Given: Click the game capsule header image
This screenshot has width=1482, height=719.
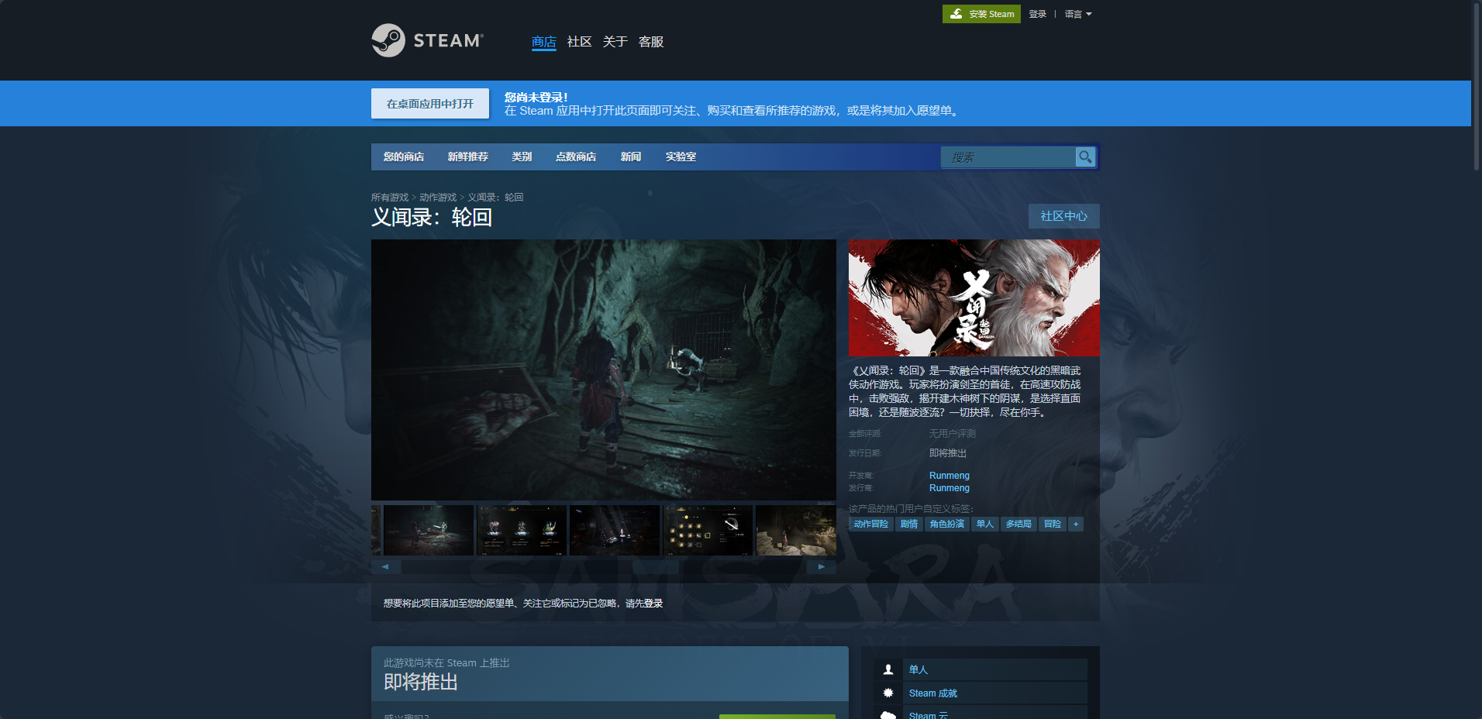Looking at the screenshot, I should point(974,298).
